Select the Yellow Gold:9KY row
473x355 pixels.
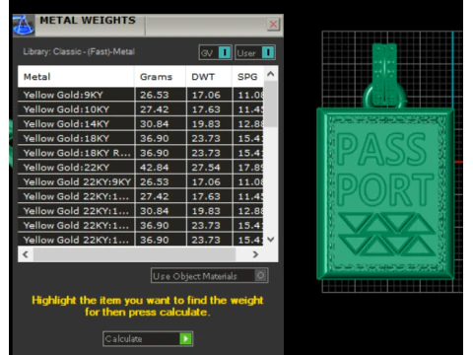point(141,95)
